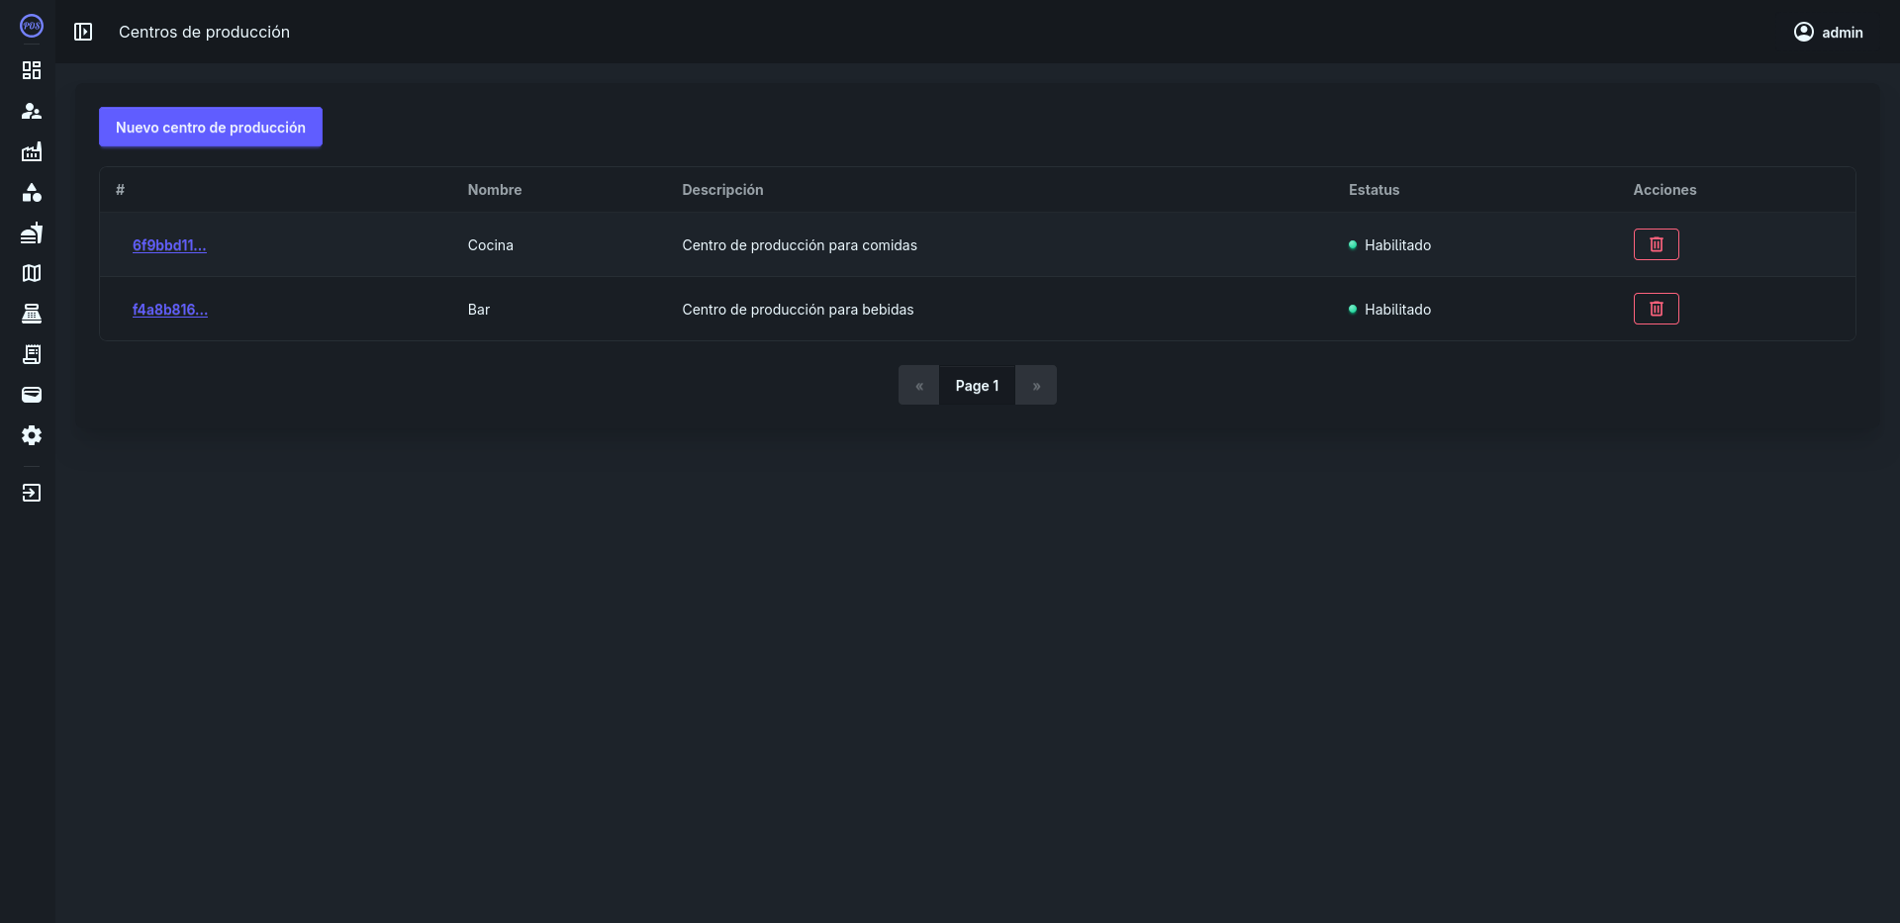Viewport: 1900px width, 923px height.
Task: Delete the Bar production center
Action: pos(1656,309)
